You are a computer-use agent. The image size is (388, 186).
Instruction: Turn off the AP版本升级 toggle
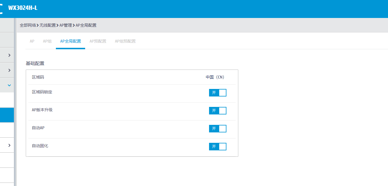click(x=217, y=111)
